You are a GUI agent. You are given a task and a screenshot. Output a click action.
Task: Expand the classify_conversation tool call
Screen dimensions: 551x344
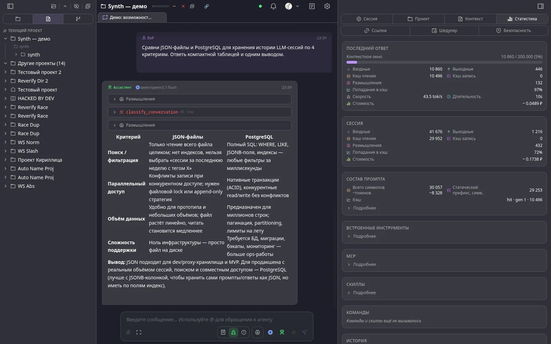200,112
